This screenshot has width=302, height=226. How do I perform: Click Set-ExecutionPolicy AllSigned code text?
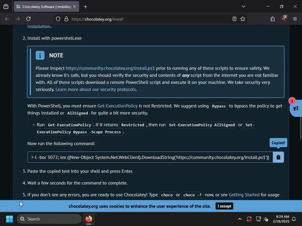[202, 125]
